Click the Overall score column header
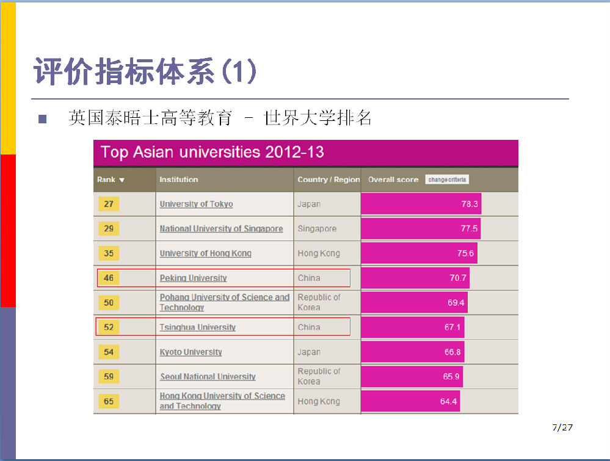This screenshot has width=610, height=461. pos(393,180)
